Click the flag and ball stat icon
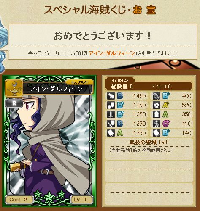Screen dimensions: 200x211 click(111, 105)
